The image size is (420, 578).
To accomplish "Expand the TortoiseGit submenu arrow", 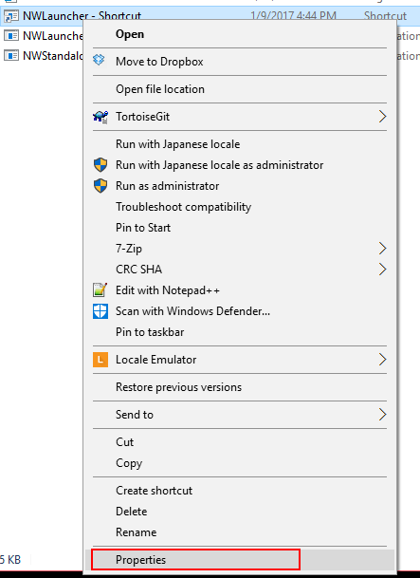I will tap(382, 117).
